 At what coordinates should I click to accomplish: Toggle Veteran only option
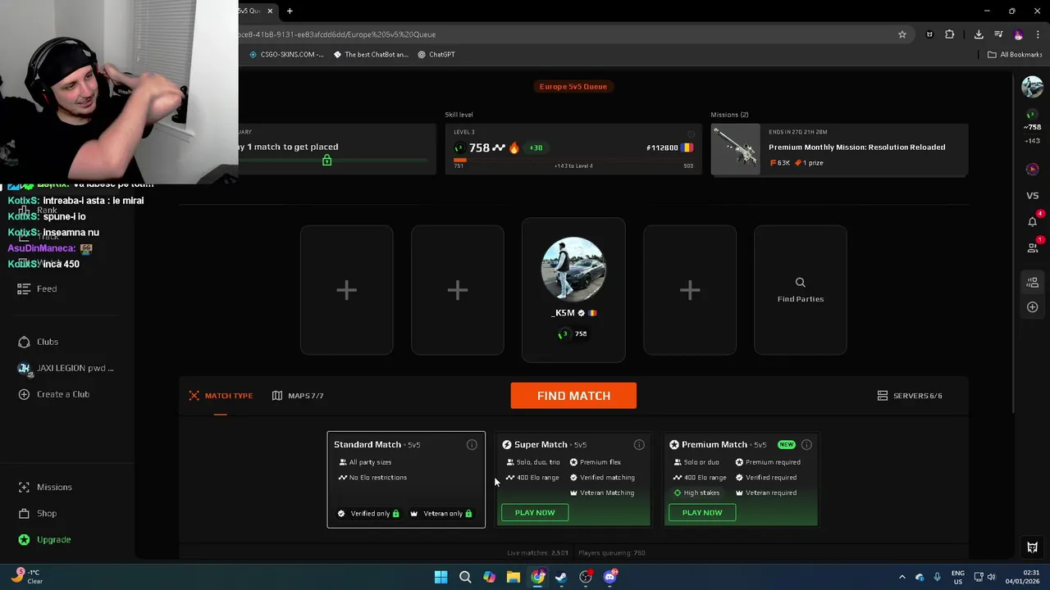(x=441, y=514)
